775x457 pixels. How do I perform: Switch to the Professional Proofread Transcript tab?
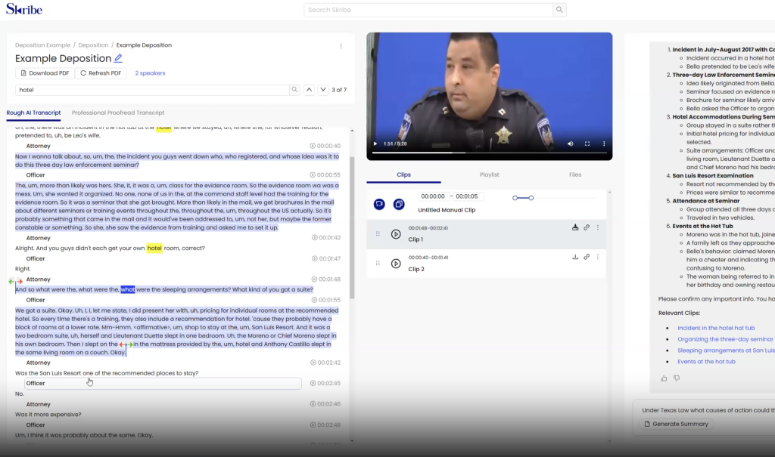click(118, 113)
